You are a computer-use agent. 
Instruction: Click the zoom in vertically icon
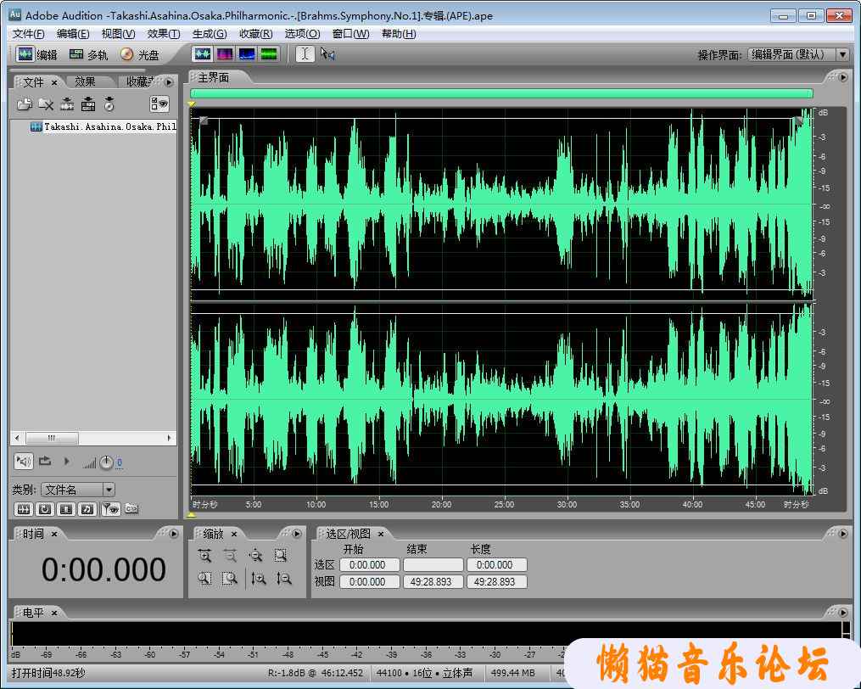point(258,578)
